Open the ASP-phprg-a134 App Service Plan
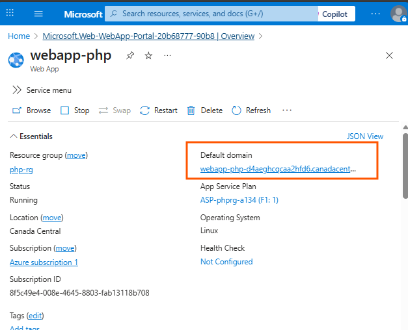The image size is (408, 330). pos(239,200)
